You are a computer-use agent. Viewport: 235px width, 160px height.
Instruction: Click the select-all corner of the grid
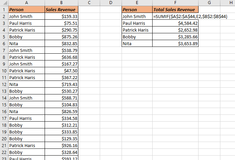coord(4,3)
